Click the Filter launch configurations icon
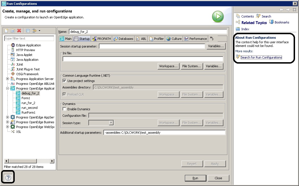Image resolution: width=299 pixels, height=186 pixels. click(34, 31)
